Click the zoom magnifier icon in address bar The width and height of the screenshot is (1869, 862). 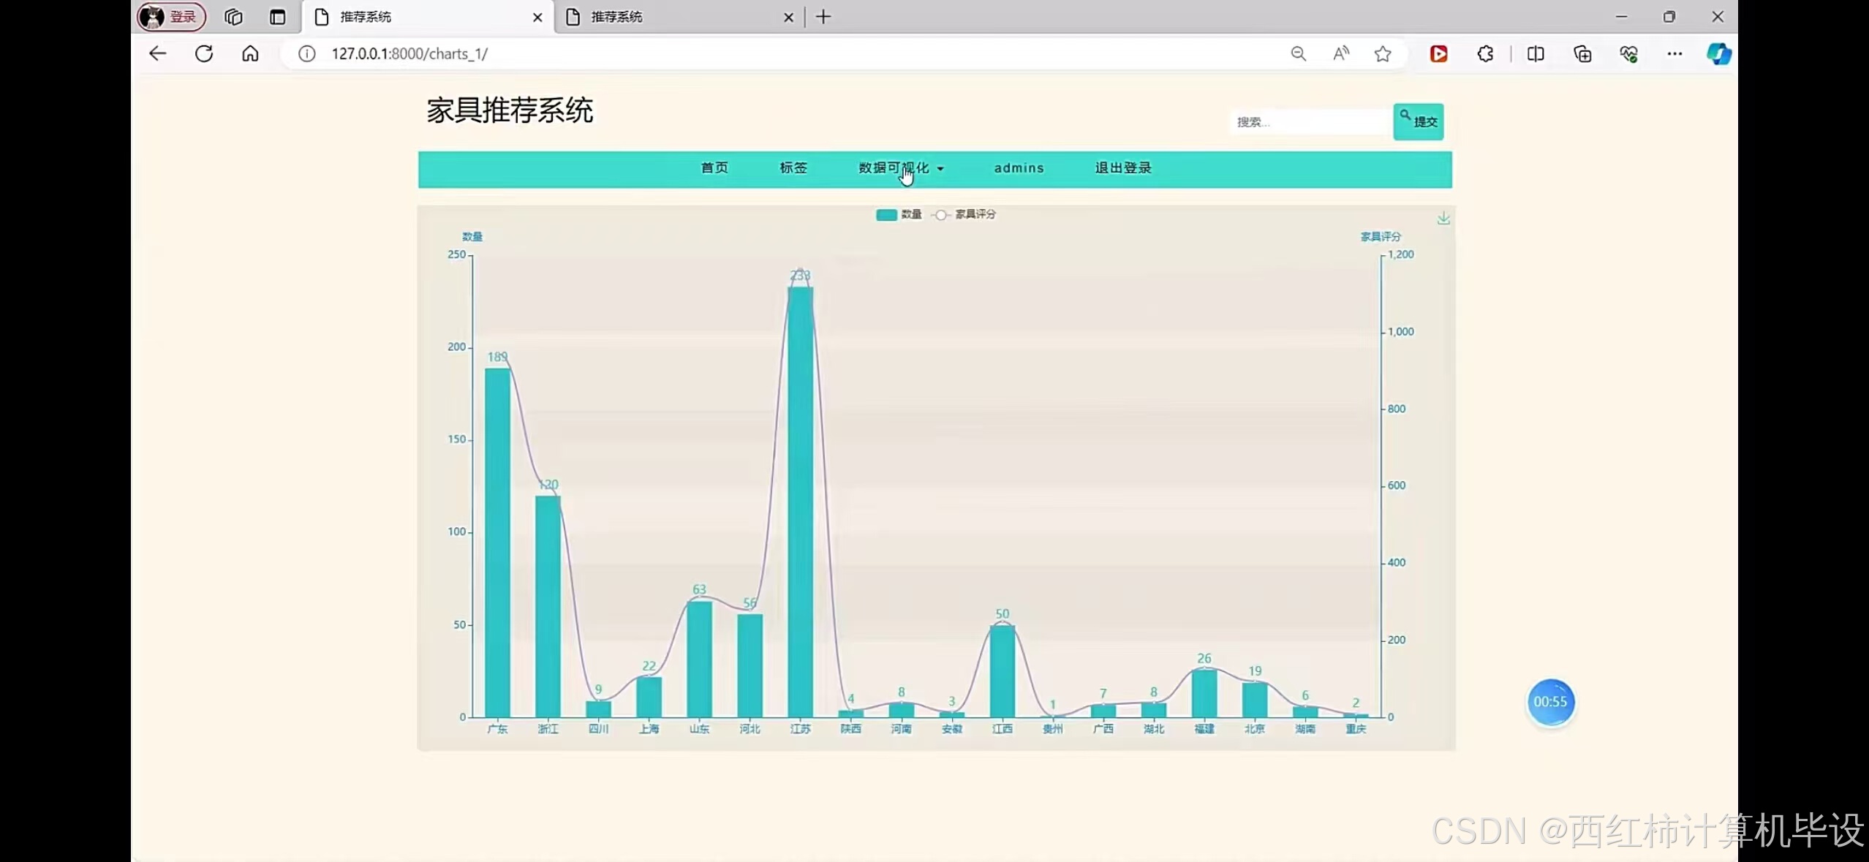(1299, 53)
